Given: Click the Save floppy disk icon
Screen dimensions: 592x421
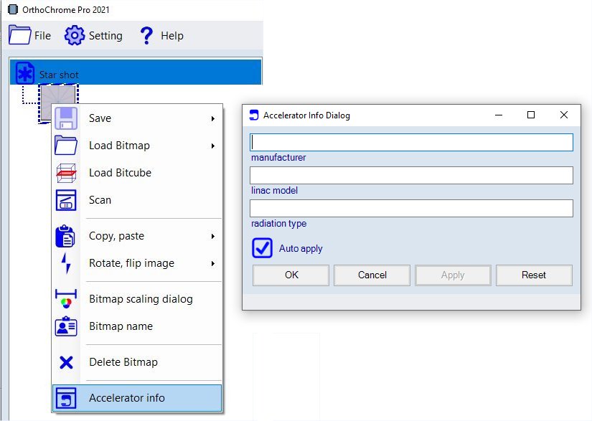Looking at the screenshot, I should click(66, 118).
